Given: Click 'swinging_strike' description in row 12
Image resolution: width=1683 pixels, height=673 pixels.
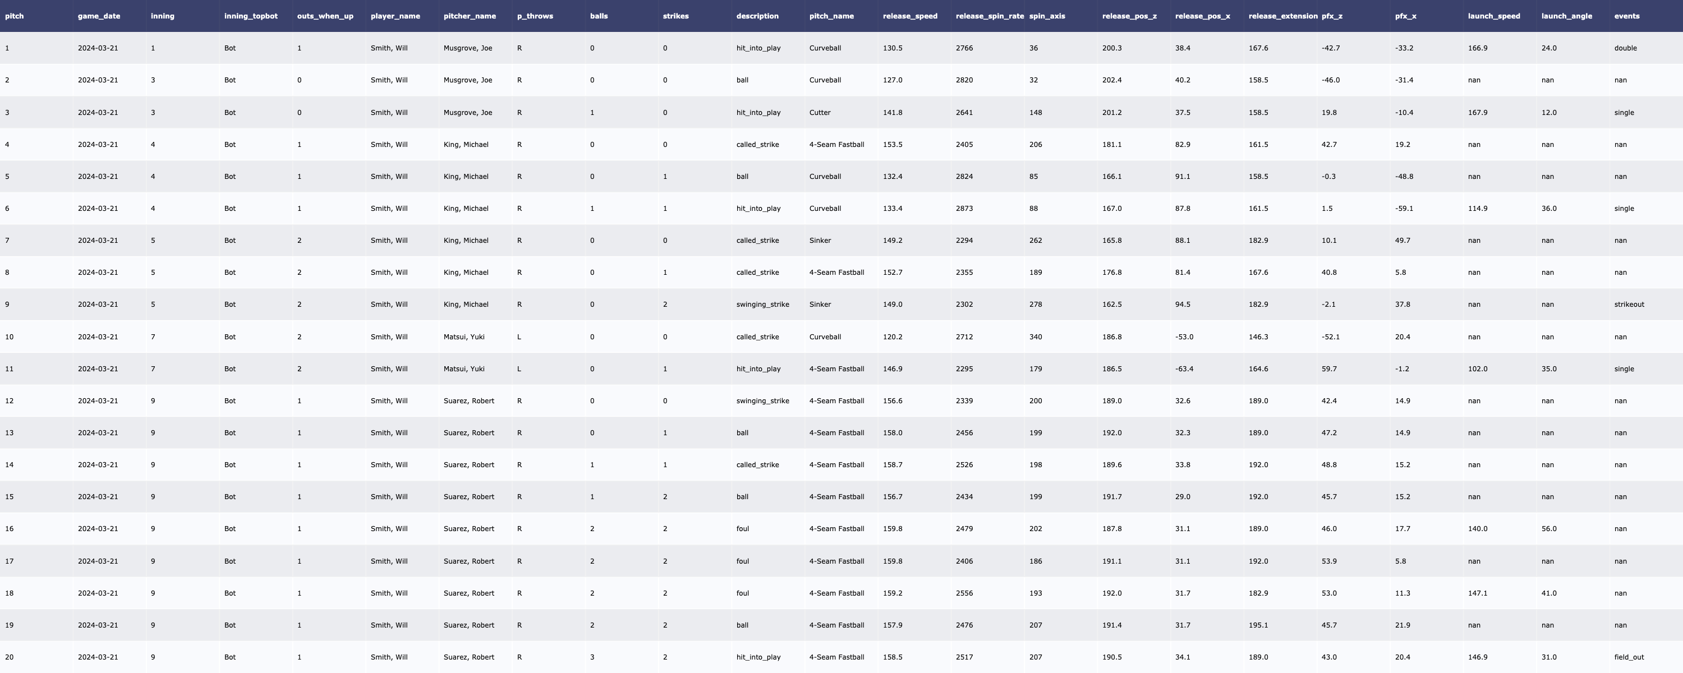Looking at the screenshot, I should pos(762,401).
